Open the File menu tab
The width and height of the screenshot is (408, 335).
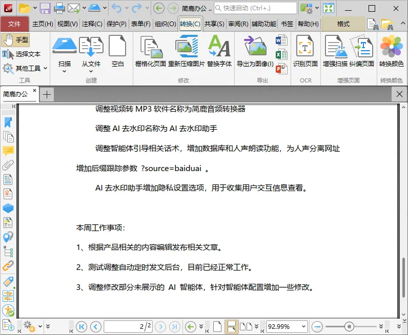tap(14, 24)
